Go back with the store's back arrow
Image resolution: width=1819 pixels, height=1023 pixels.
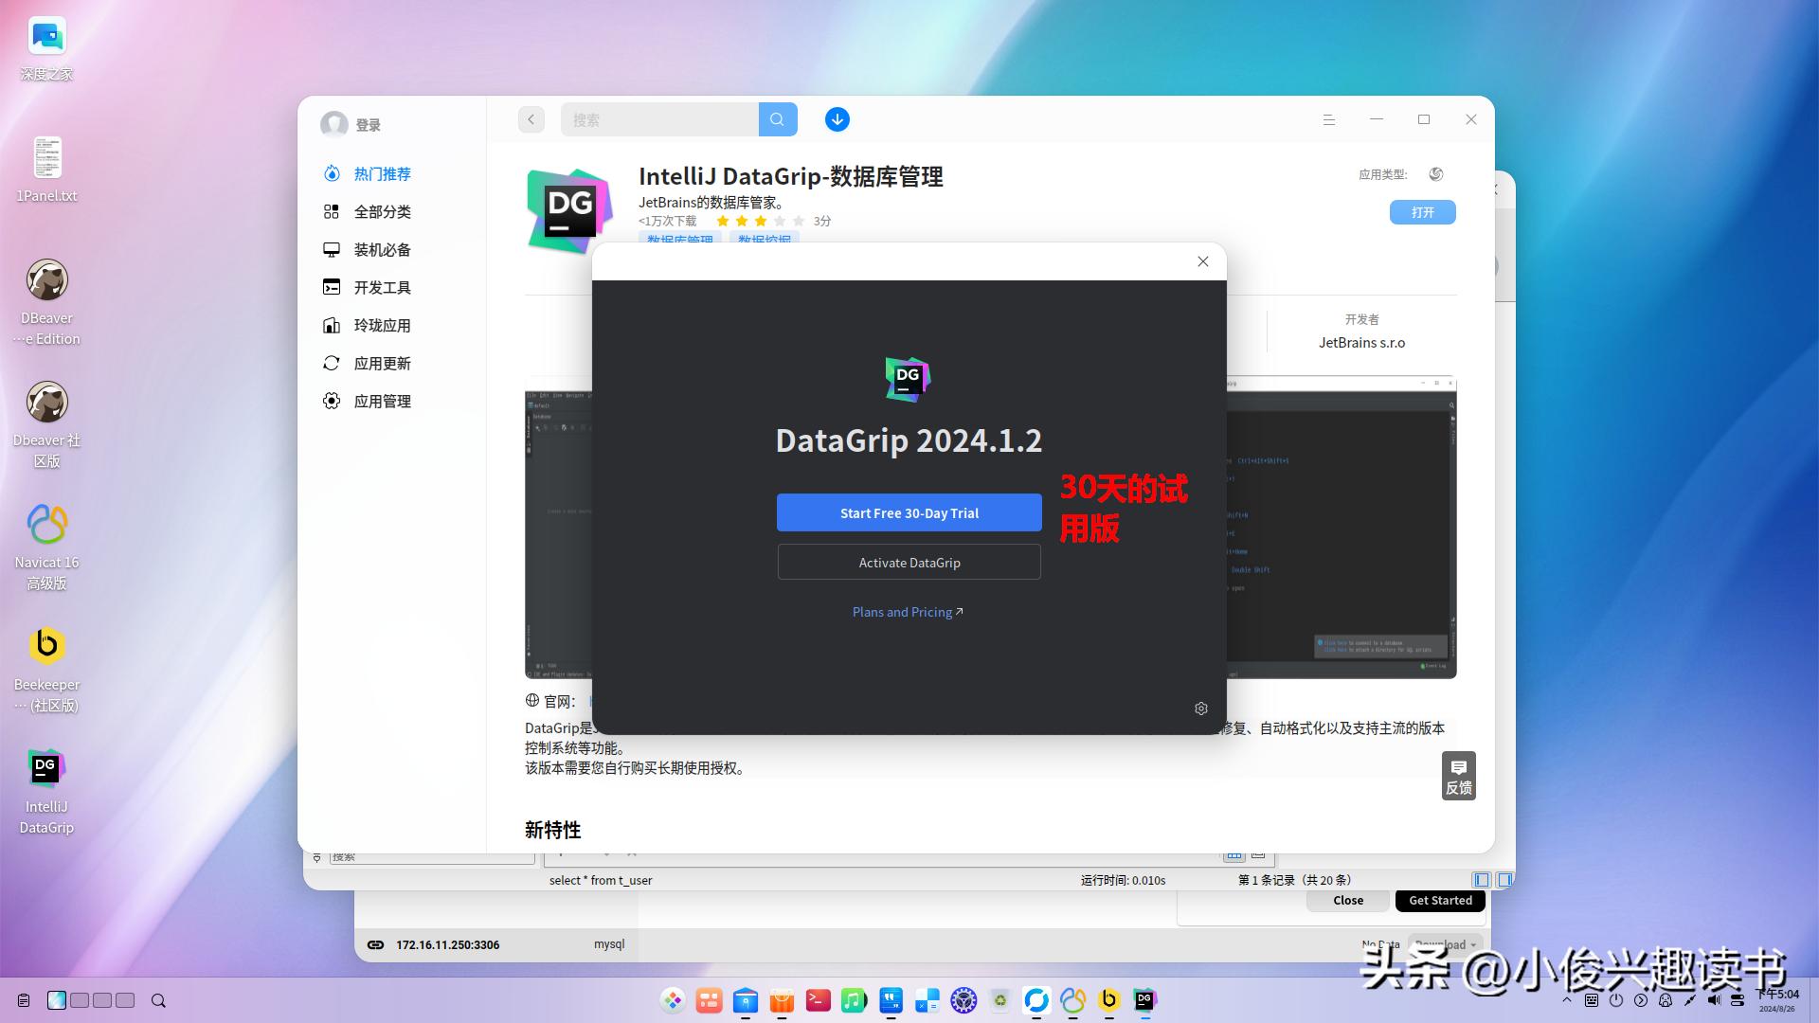pos(531,119)
